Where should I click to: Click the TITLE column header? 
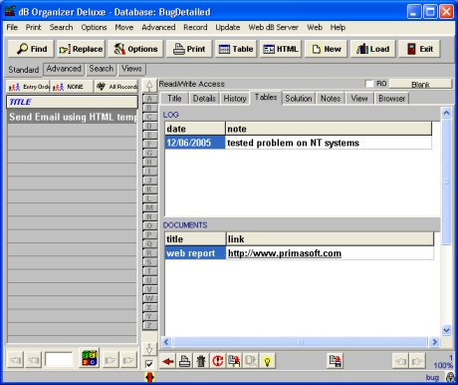pos(72,102)
